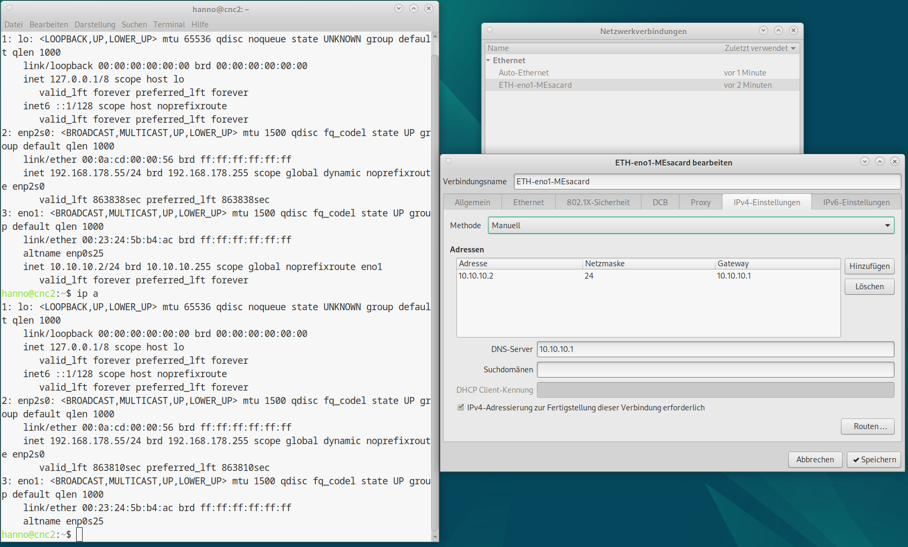Select the Auto-Ethernet connection
Viewport: 908px width, 547px height.
[x=643, y=73]
